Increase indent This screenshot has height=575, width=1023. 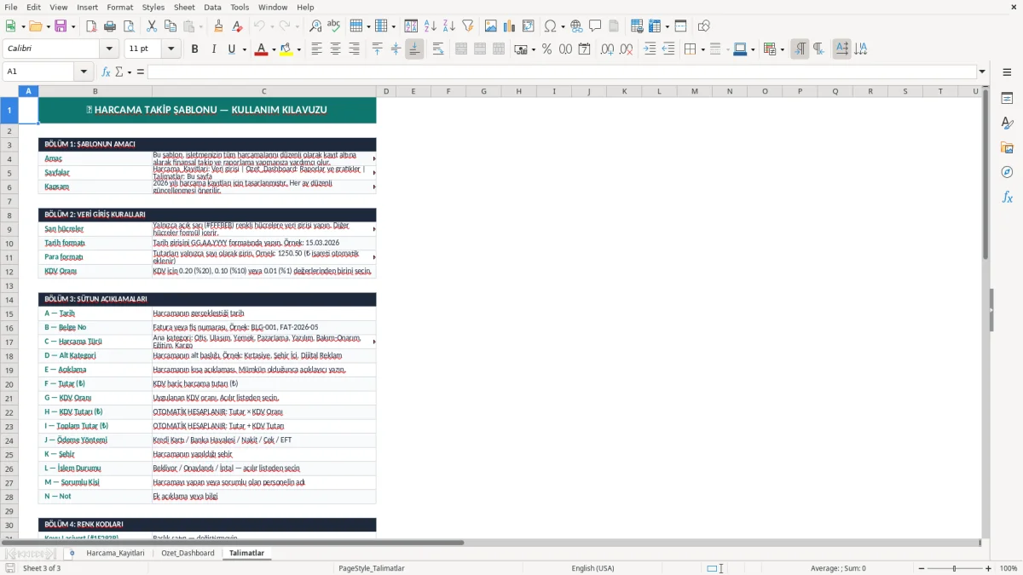650,49
